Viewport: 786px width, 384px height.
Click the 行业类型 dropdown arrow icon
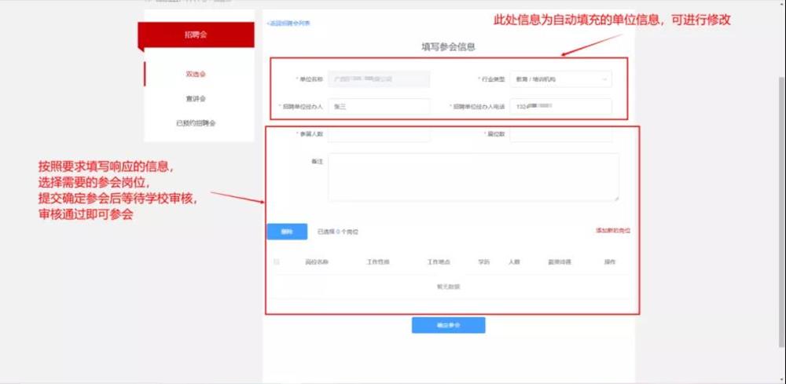[604, 79]
